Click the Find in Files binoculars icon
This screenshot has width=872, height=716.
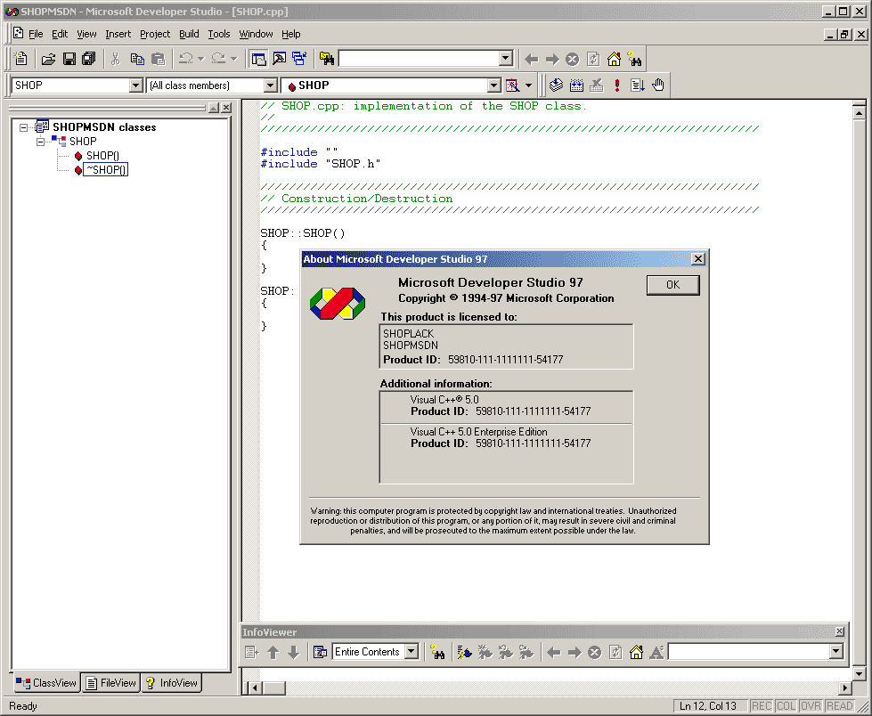coord(327,59)
